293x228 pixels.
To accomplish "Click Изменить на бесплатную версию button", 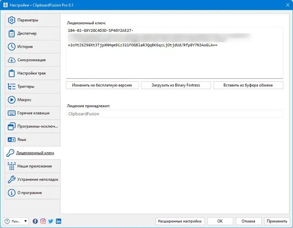I will tap(102, 85).
